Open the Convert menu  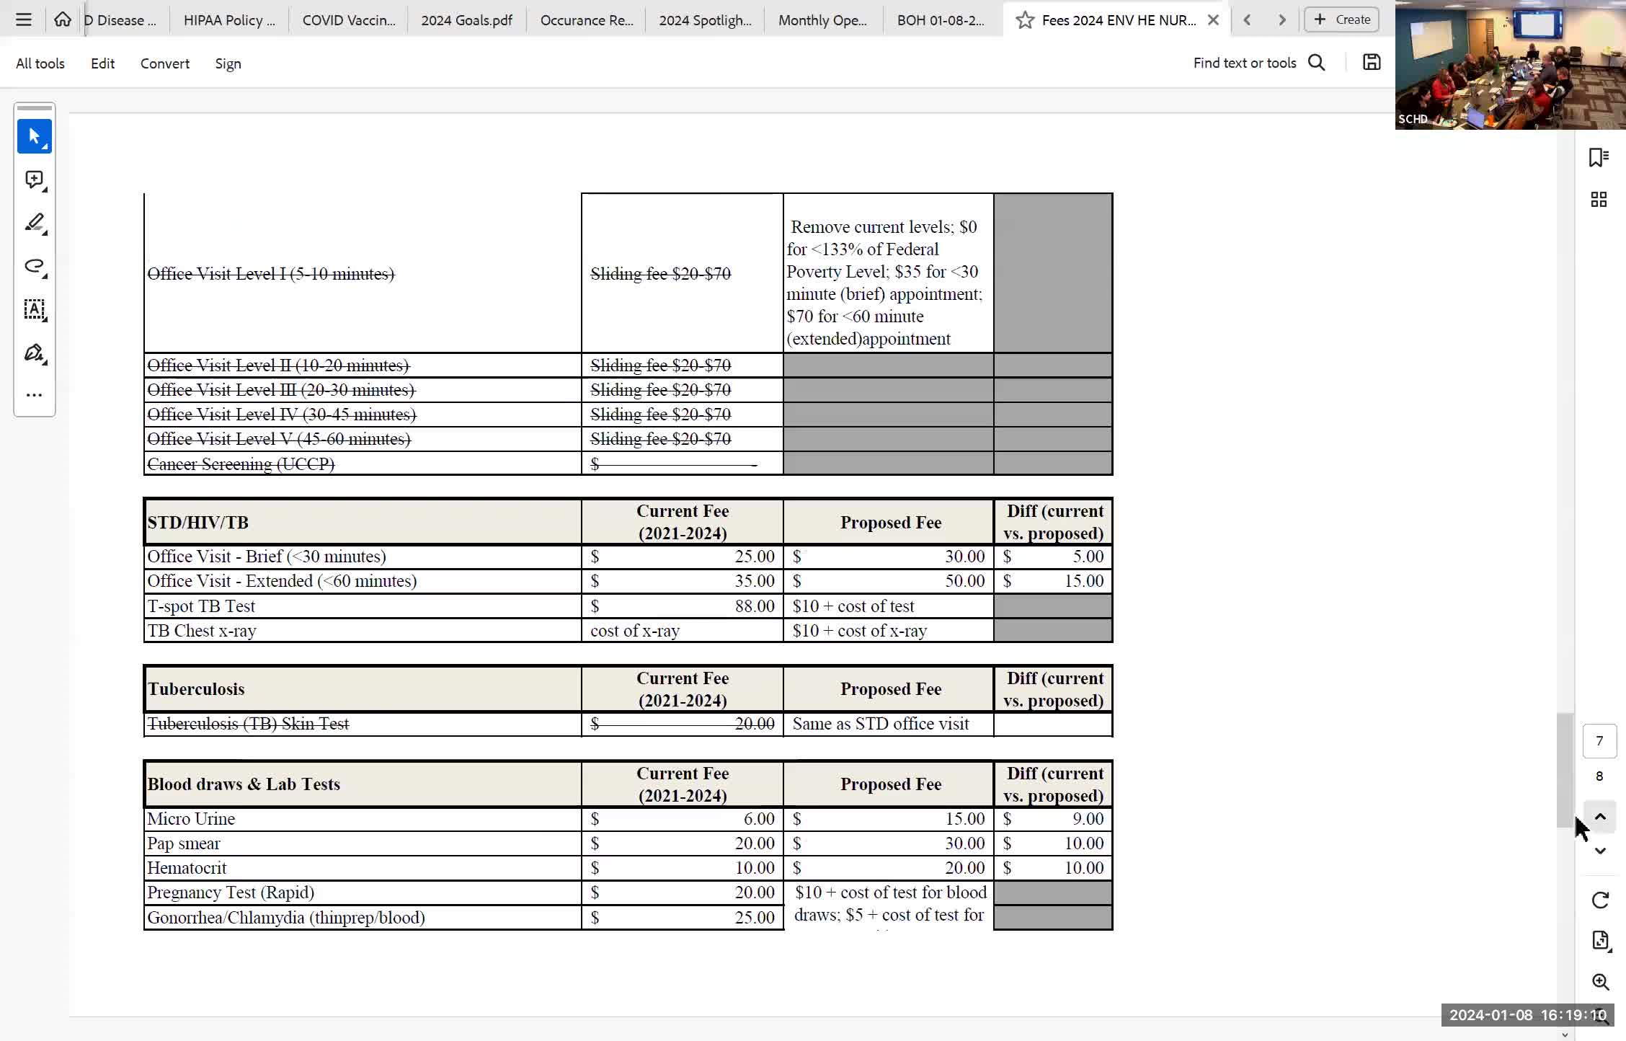click(x=164, y=63)
